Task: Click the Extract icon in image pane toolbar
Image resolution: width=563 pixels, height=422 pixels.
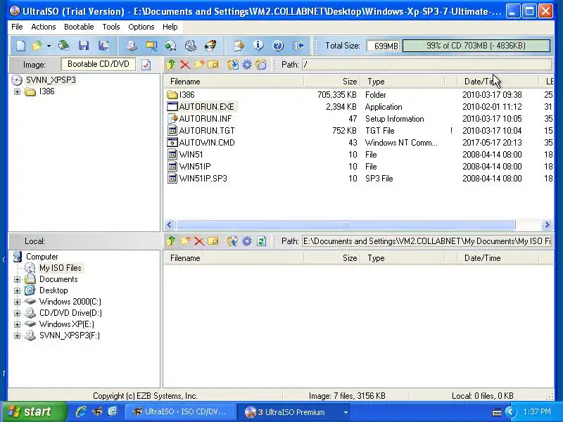Action: click(233, 65)
